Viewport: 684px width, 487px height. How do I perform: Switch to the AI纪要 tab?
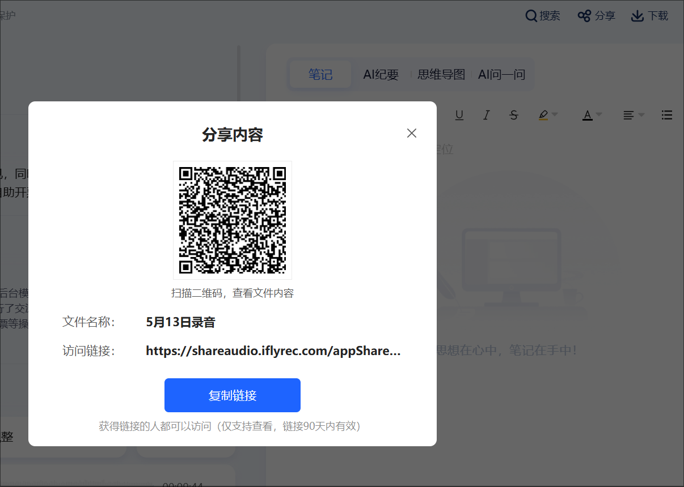click(x=381, y=74)
